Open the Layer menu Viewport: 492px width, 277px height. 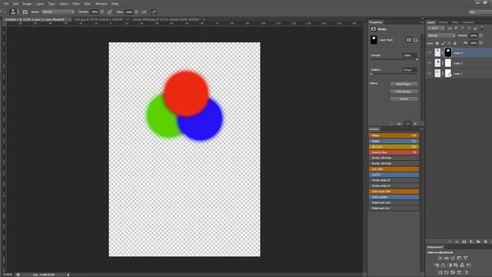click(40, 4)
